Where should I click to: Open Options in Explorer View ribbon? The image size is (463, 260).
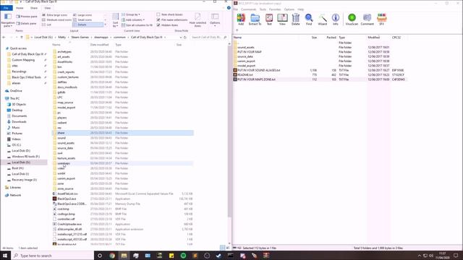[215, 19]
